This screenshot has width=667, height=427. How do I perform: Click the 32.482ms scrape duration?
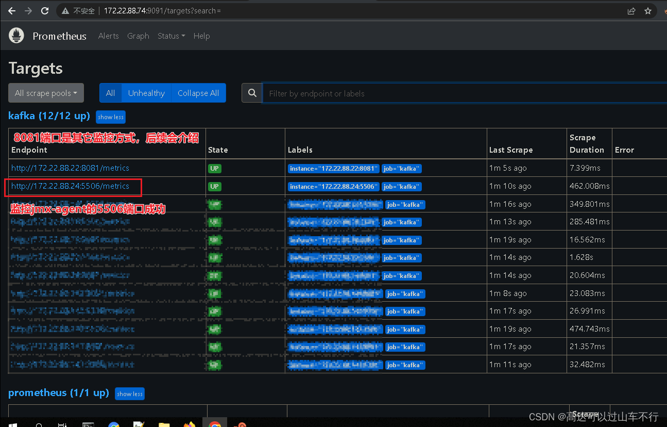pyautogui.click(x=587, y=365)
